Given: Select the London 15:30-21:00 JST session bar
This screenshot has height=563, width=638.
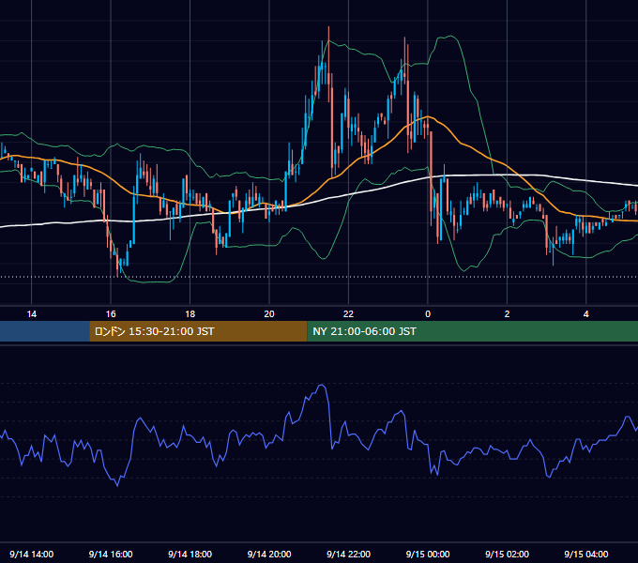Looking at the screenshot, I should pyautogui.click(x=198, y=331).
